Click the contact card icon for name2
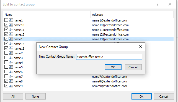The height and width of the screenshot is (102, 178). point(11,53)
